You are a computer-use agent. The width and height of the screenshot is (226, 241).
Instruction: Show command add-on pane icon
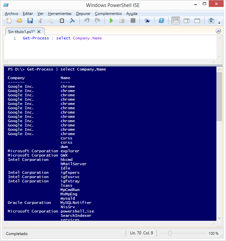tap(211, 21)
